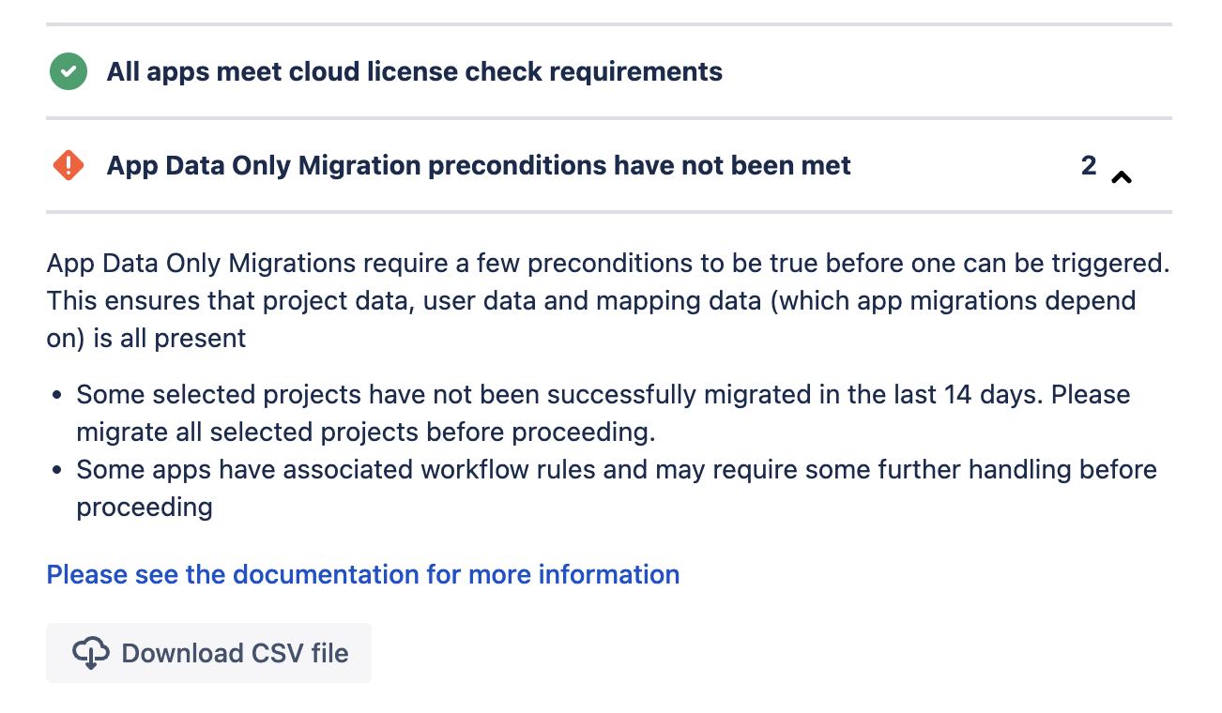Open the documentation link for more information
The width and height of the screenshot is (1222, 713).
pos(362,574)
